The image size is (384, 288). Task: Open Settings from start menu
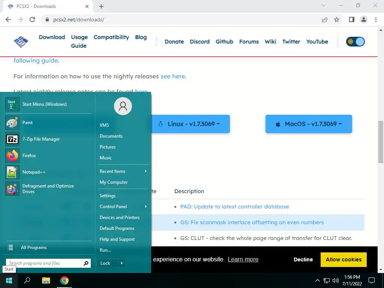click(108, 196)
